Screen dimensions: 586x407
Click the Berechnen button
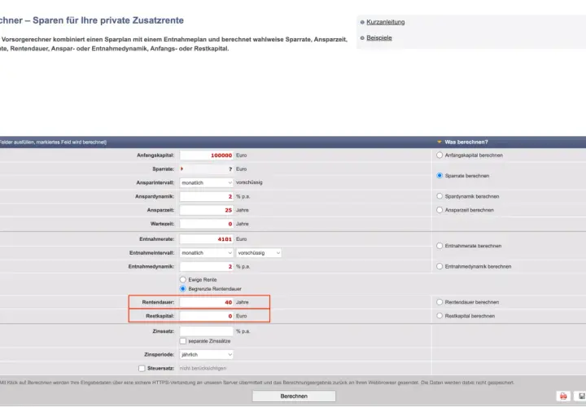(294, 396)
